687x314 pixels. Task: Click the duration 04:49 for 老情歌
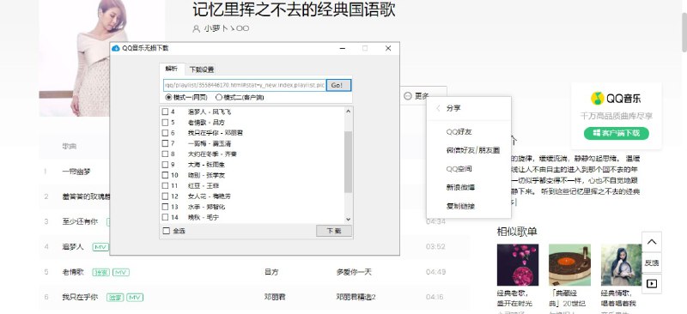435,272
